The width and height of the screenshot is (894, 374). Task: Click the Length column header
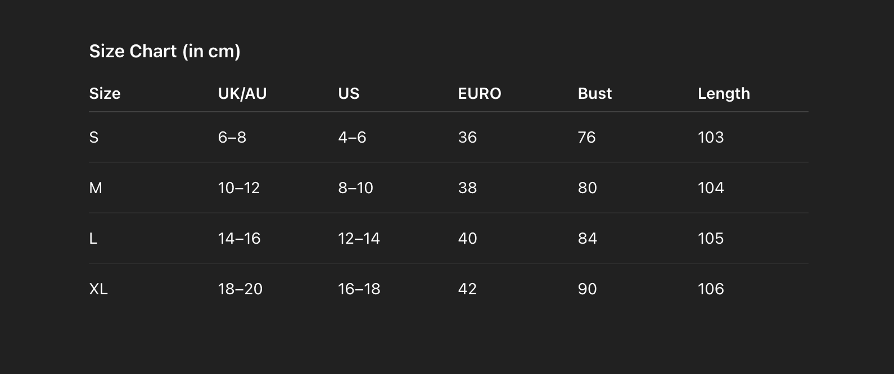(x=724, y=93)
